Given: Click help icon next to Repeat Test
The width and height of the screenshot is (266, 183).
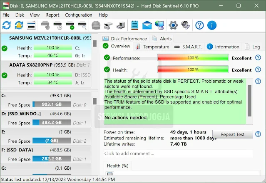Looking at the screenshot, I should 258,134.
